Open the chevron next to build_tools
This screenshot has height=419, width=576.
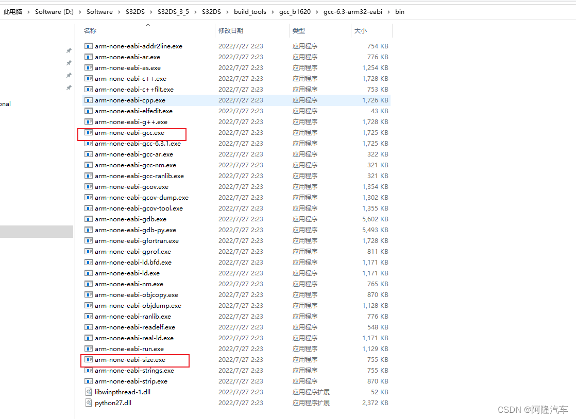[272, 11]
